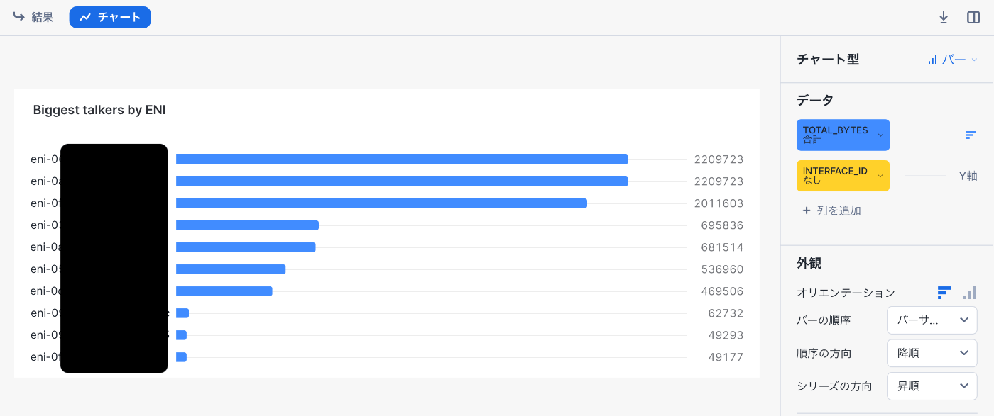Image resolution: width=994 pixels, height=416 pixels.
Task: Click the download chart icon
Action: [944, 18]
